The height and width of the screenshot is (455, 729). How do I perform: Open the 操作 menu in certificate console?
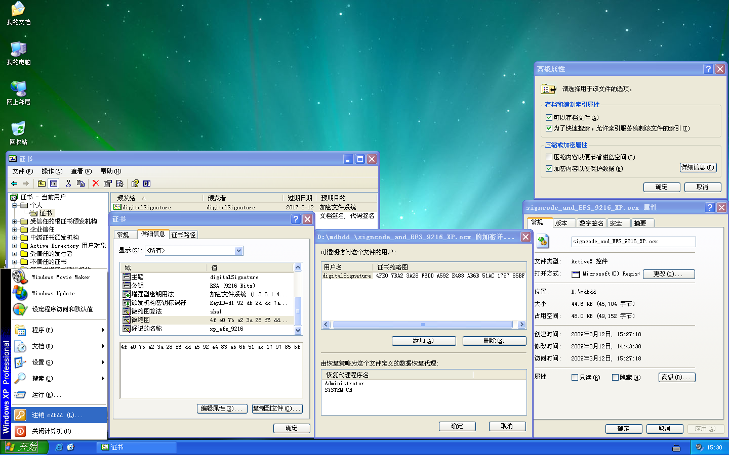pos(52,171)
